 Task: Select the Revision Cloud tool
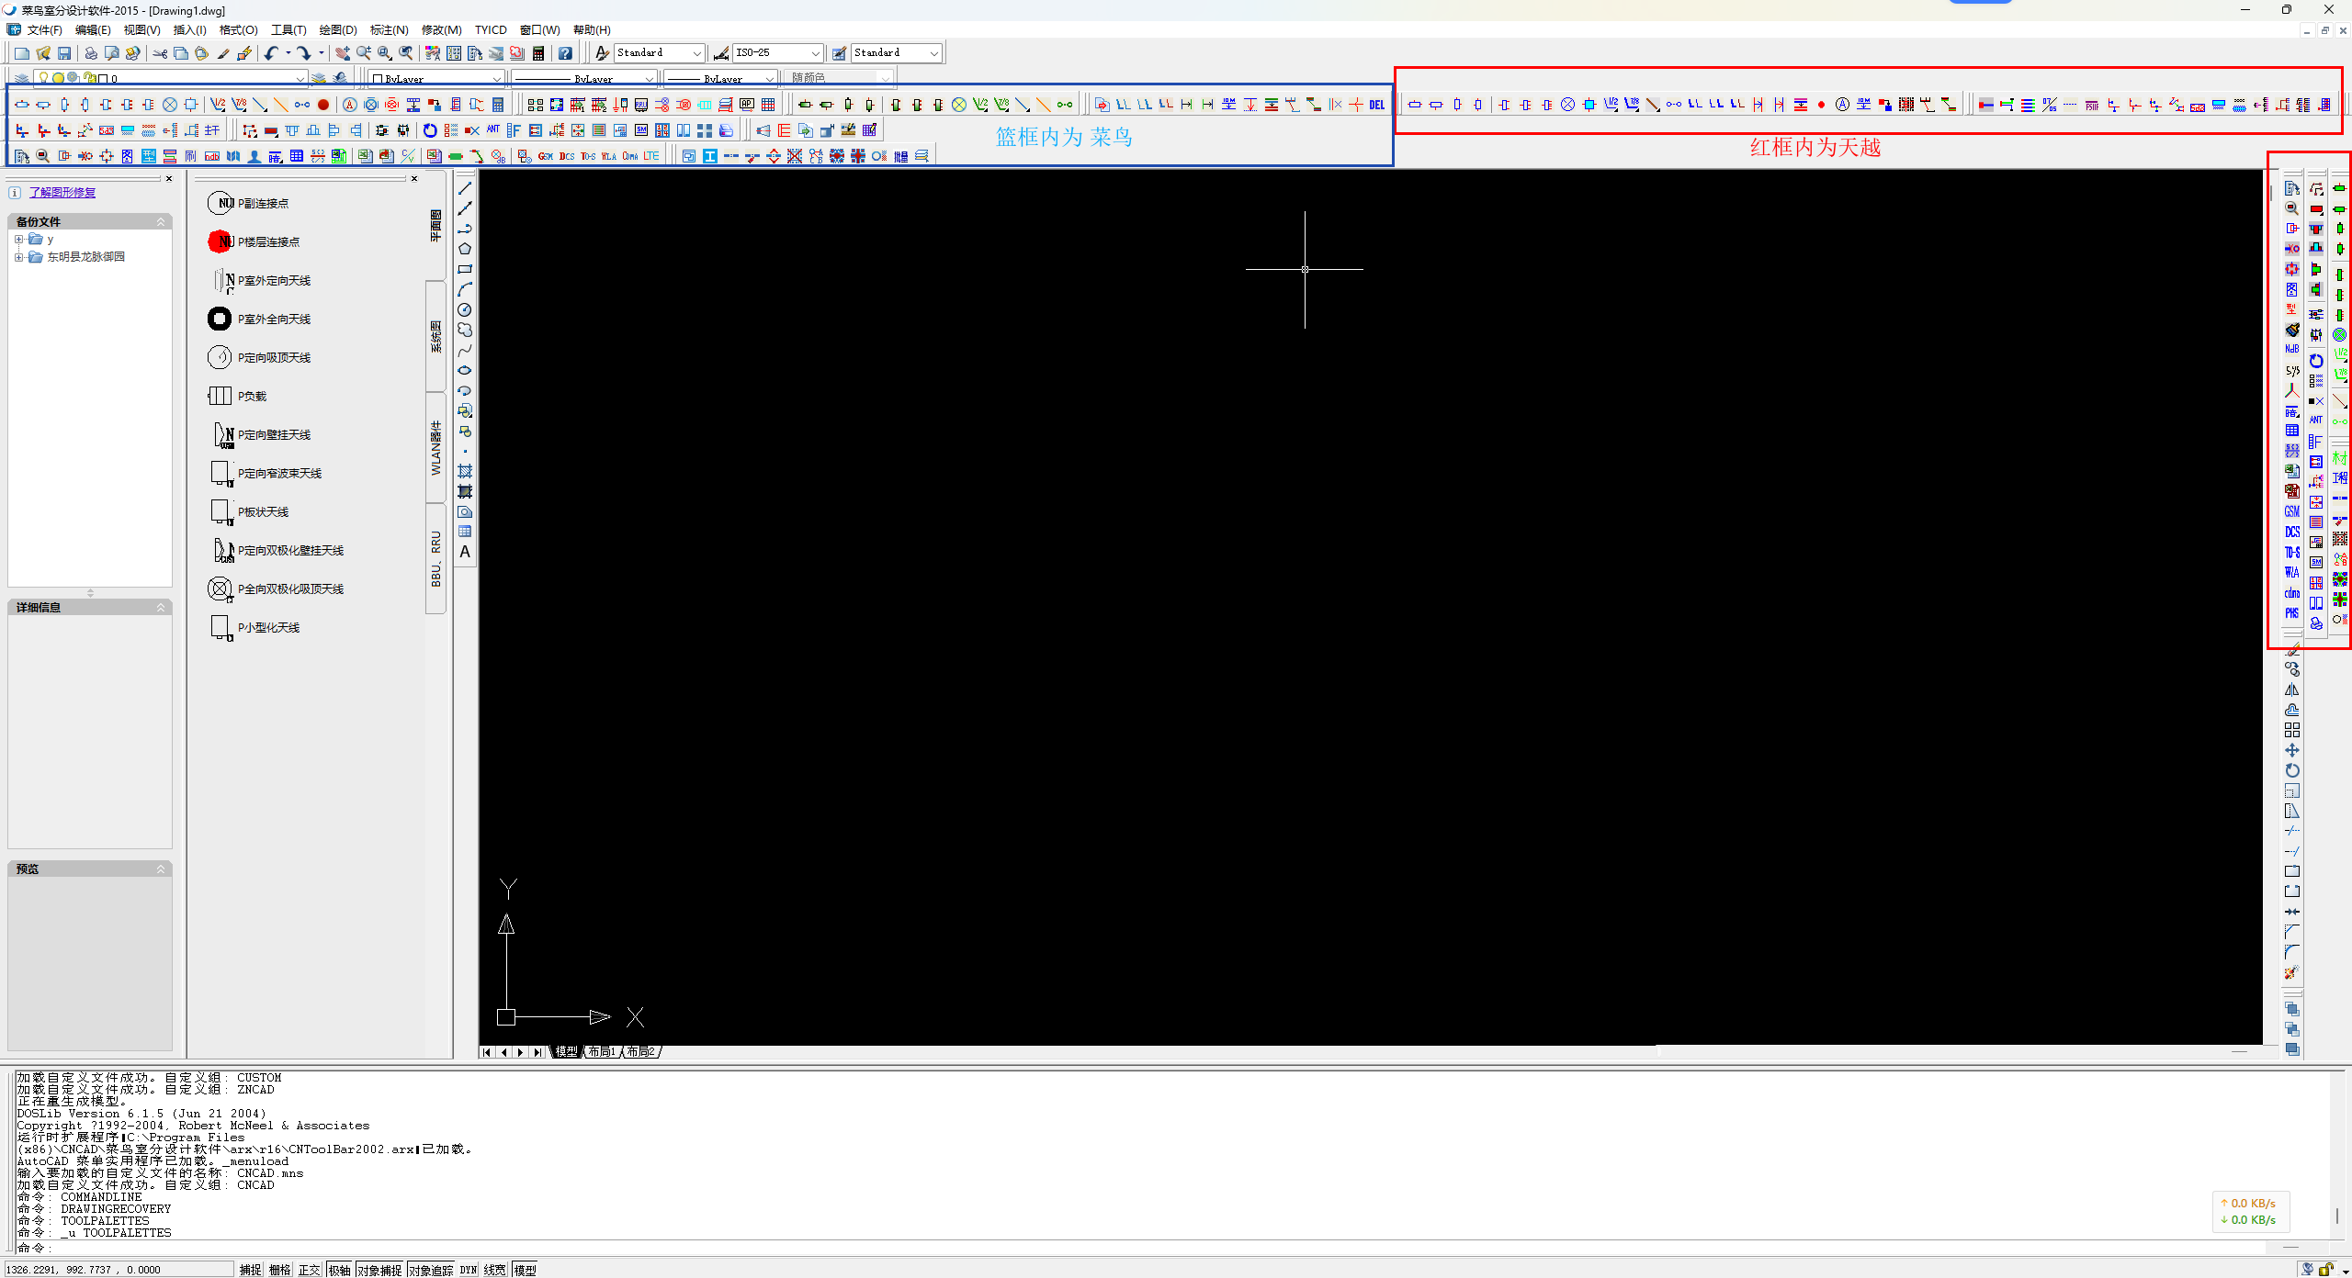465,330
